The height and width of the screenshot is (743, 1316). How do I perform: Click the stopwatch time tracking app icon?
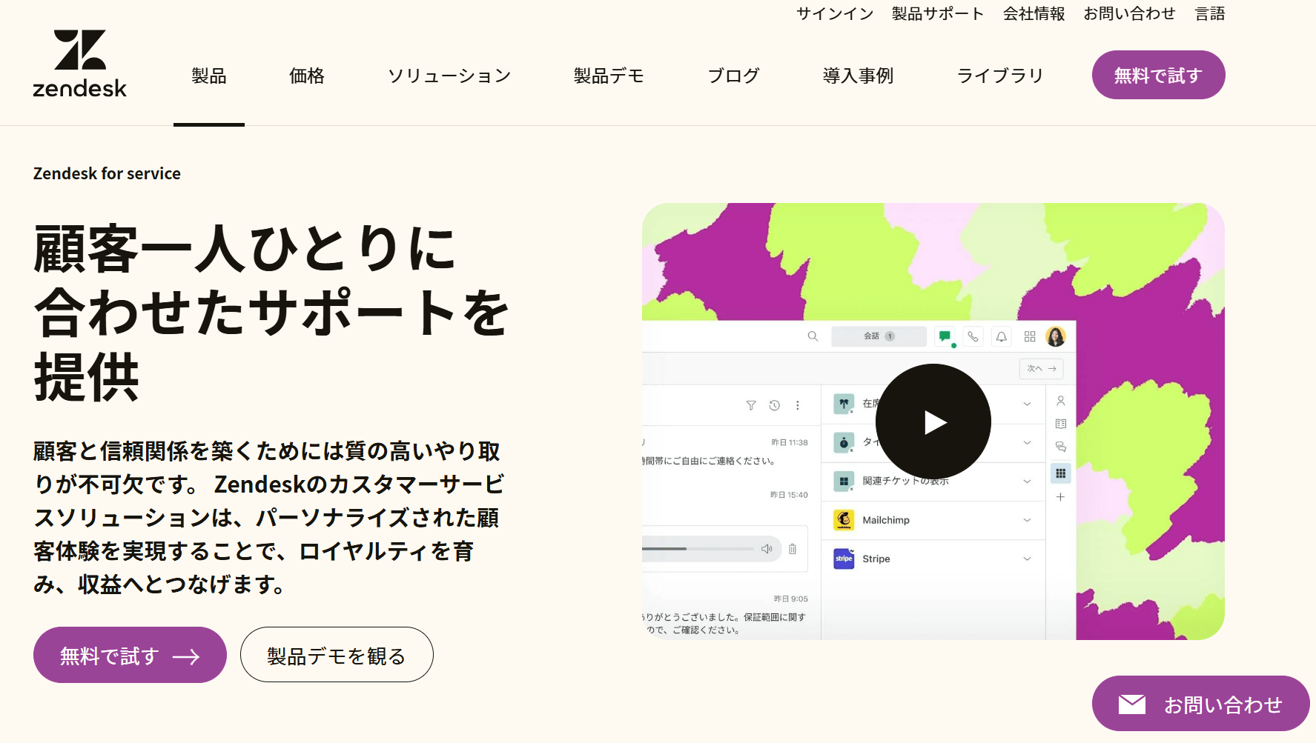[844, 442]
